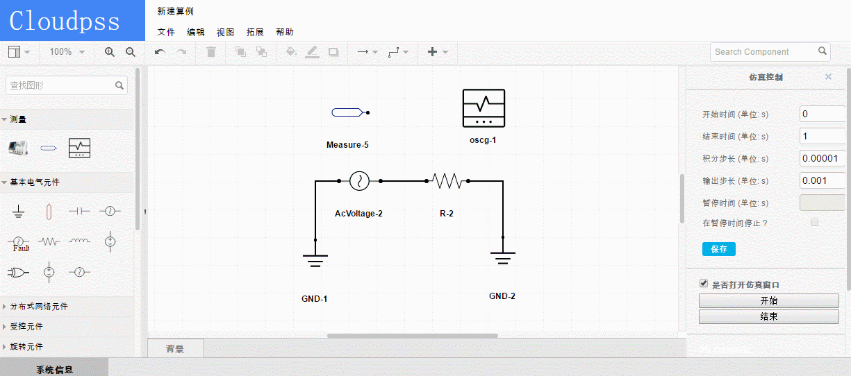Select the oscg-1 scope on canvas
851x376 pixels.
coord(484,108)
